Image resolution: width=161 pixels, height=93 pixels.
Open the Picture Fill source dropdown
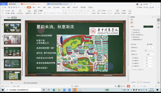point(150,44)
